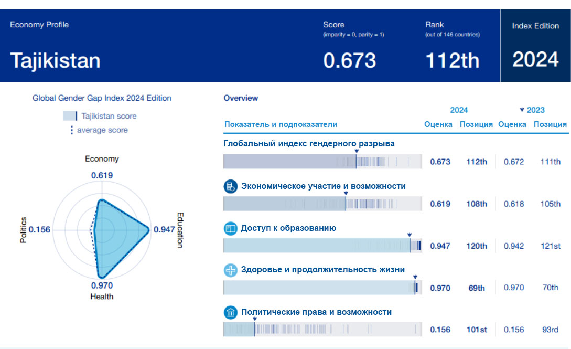Click the blue radar chart polygon
Screen dimensions: 571x349
[118, 236]
